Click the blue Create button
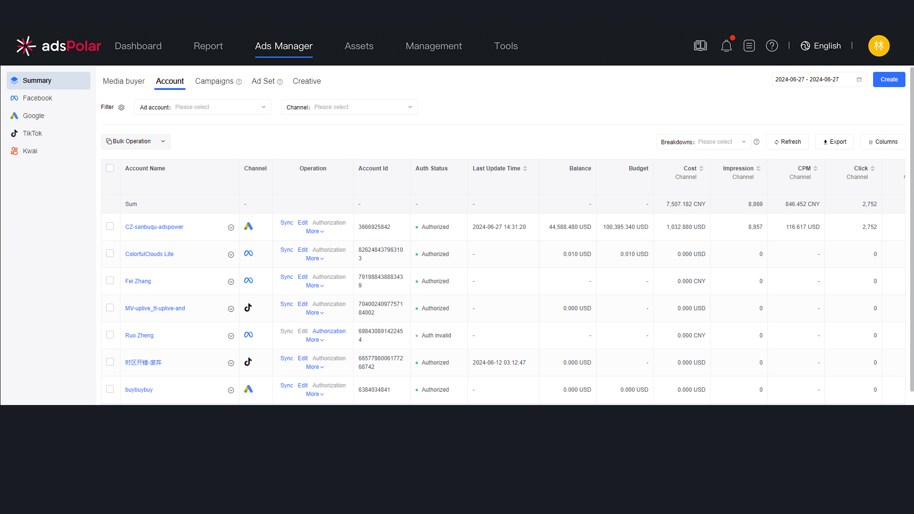Image resolution: width=914 pixels, height=514 pixels. (889, 79)
